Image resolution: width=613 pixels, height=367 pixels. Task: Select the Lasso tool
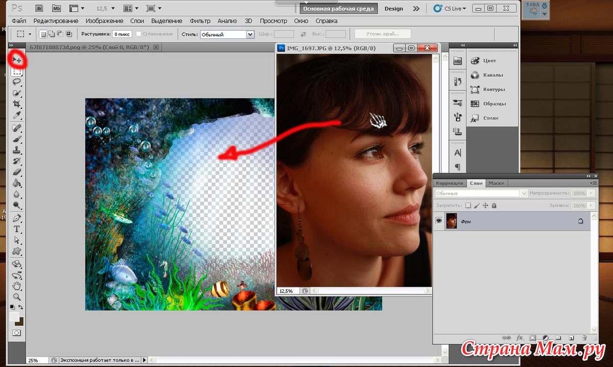click(17, 82)
